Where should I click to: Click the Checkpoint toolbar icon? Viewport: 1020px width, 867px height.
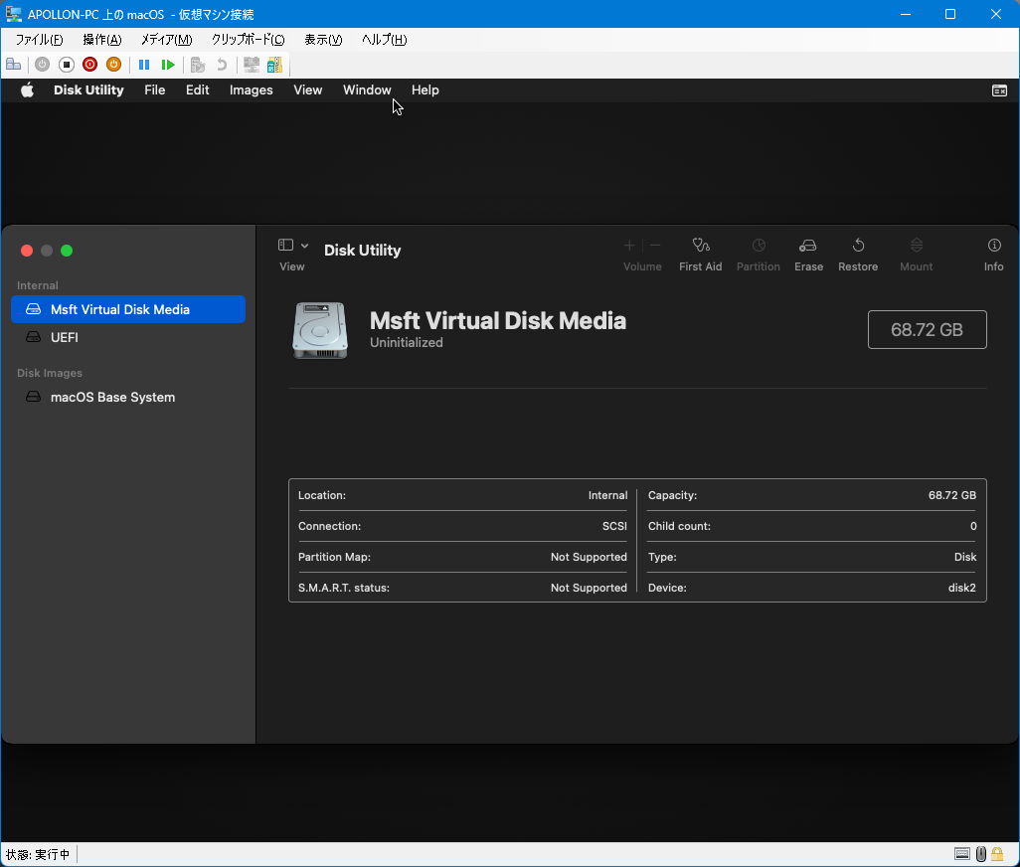(x=198, y=65)
